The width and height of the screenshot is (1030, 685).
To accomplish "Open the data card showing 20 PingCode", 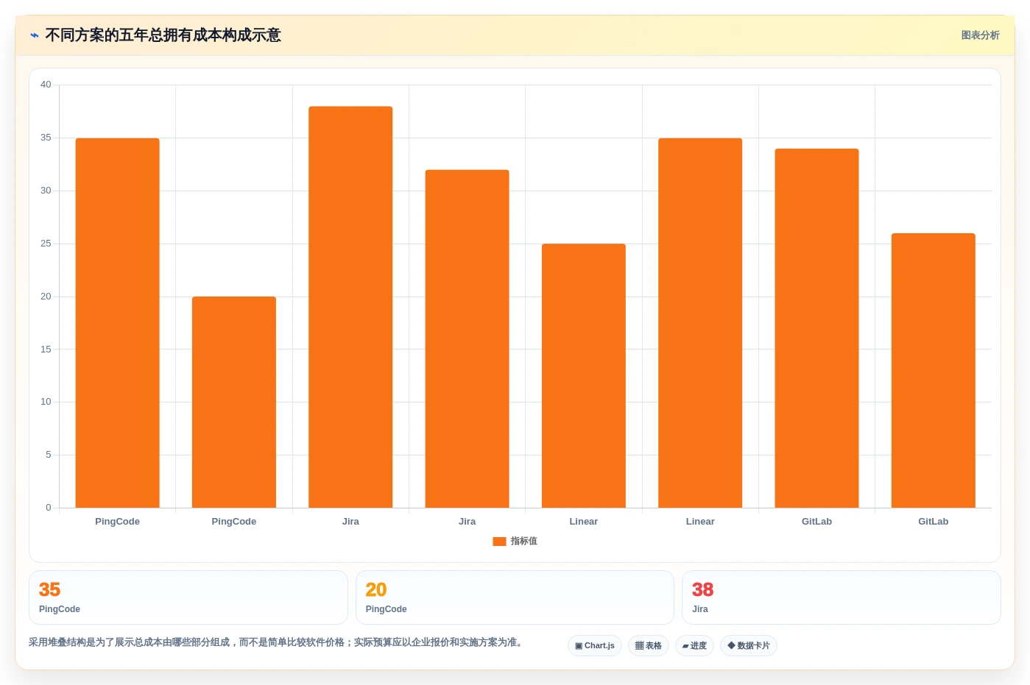I will point(515,597).
